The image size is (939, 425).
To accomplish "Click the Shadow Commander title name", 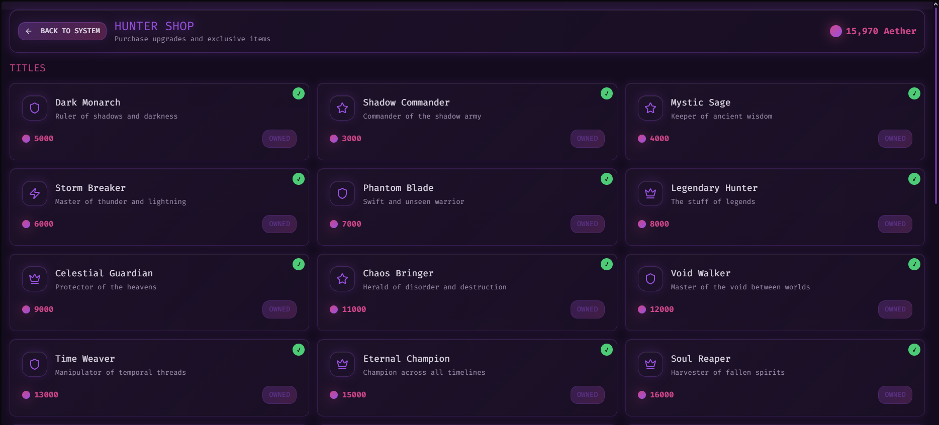I will pyautogui.click(x=407, y=102).
